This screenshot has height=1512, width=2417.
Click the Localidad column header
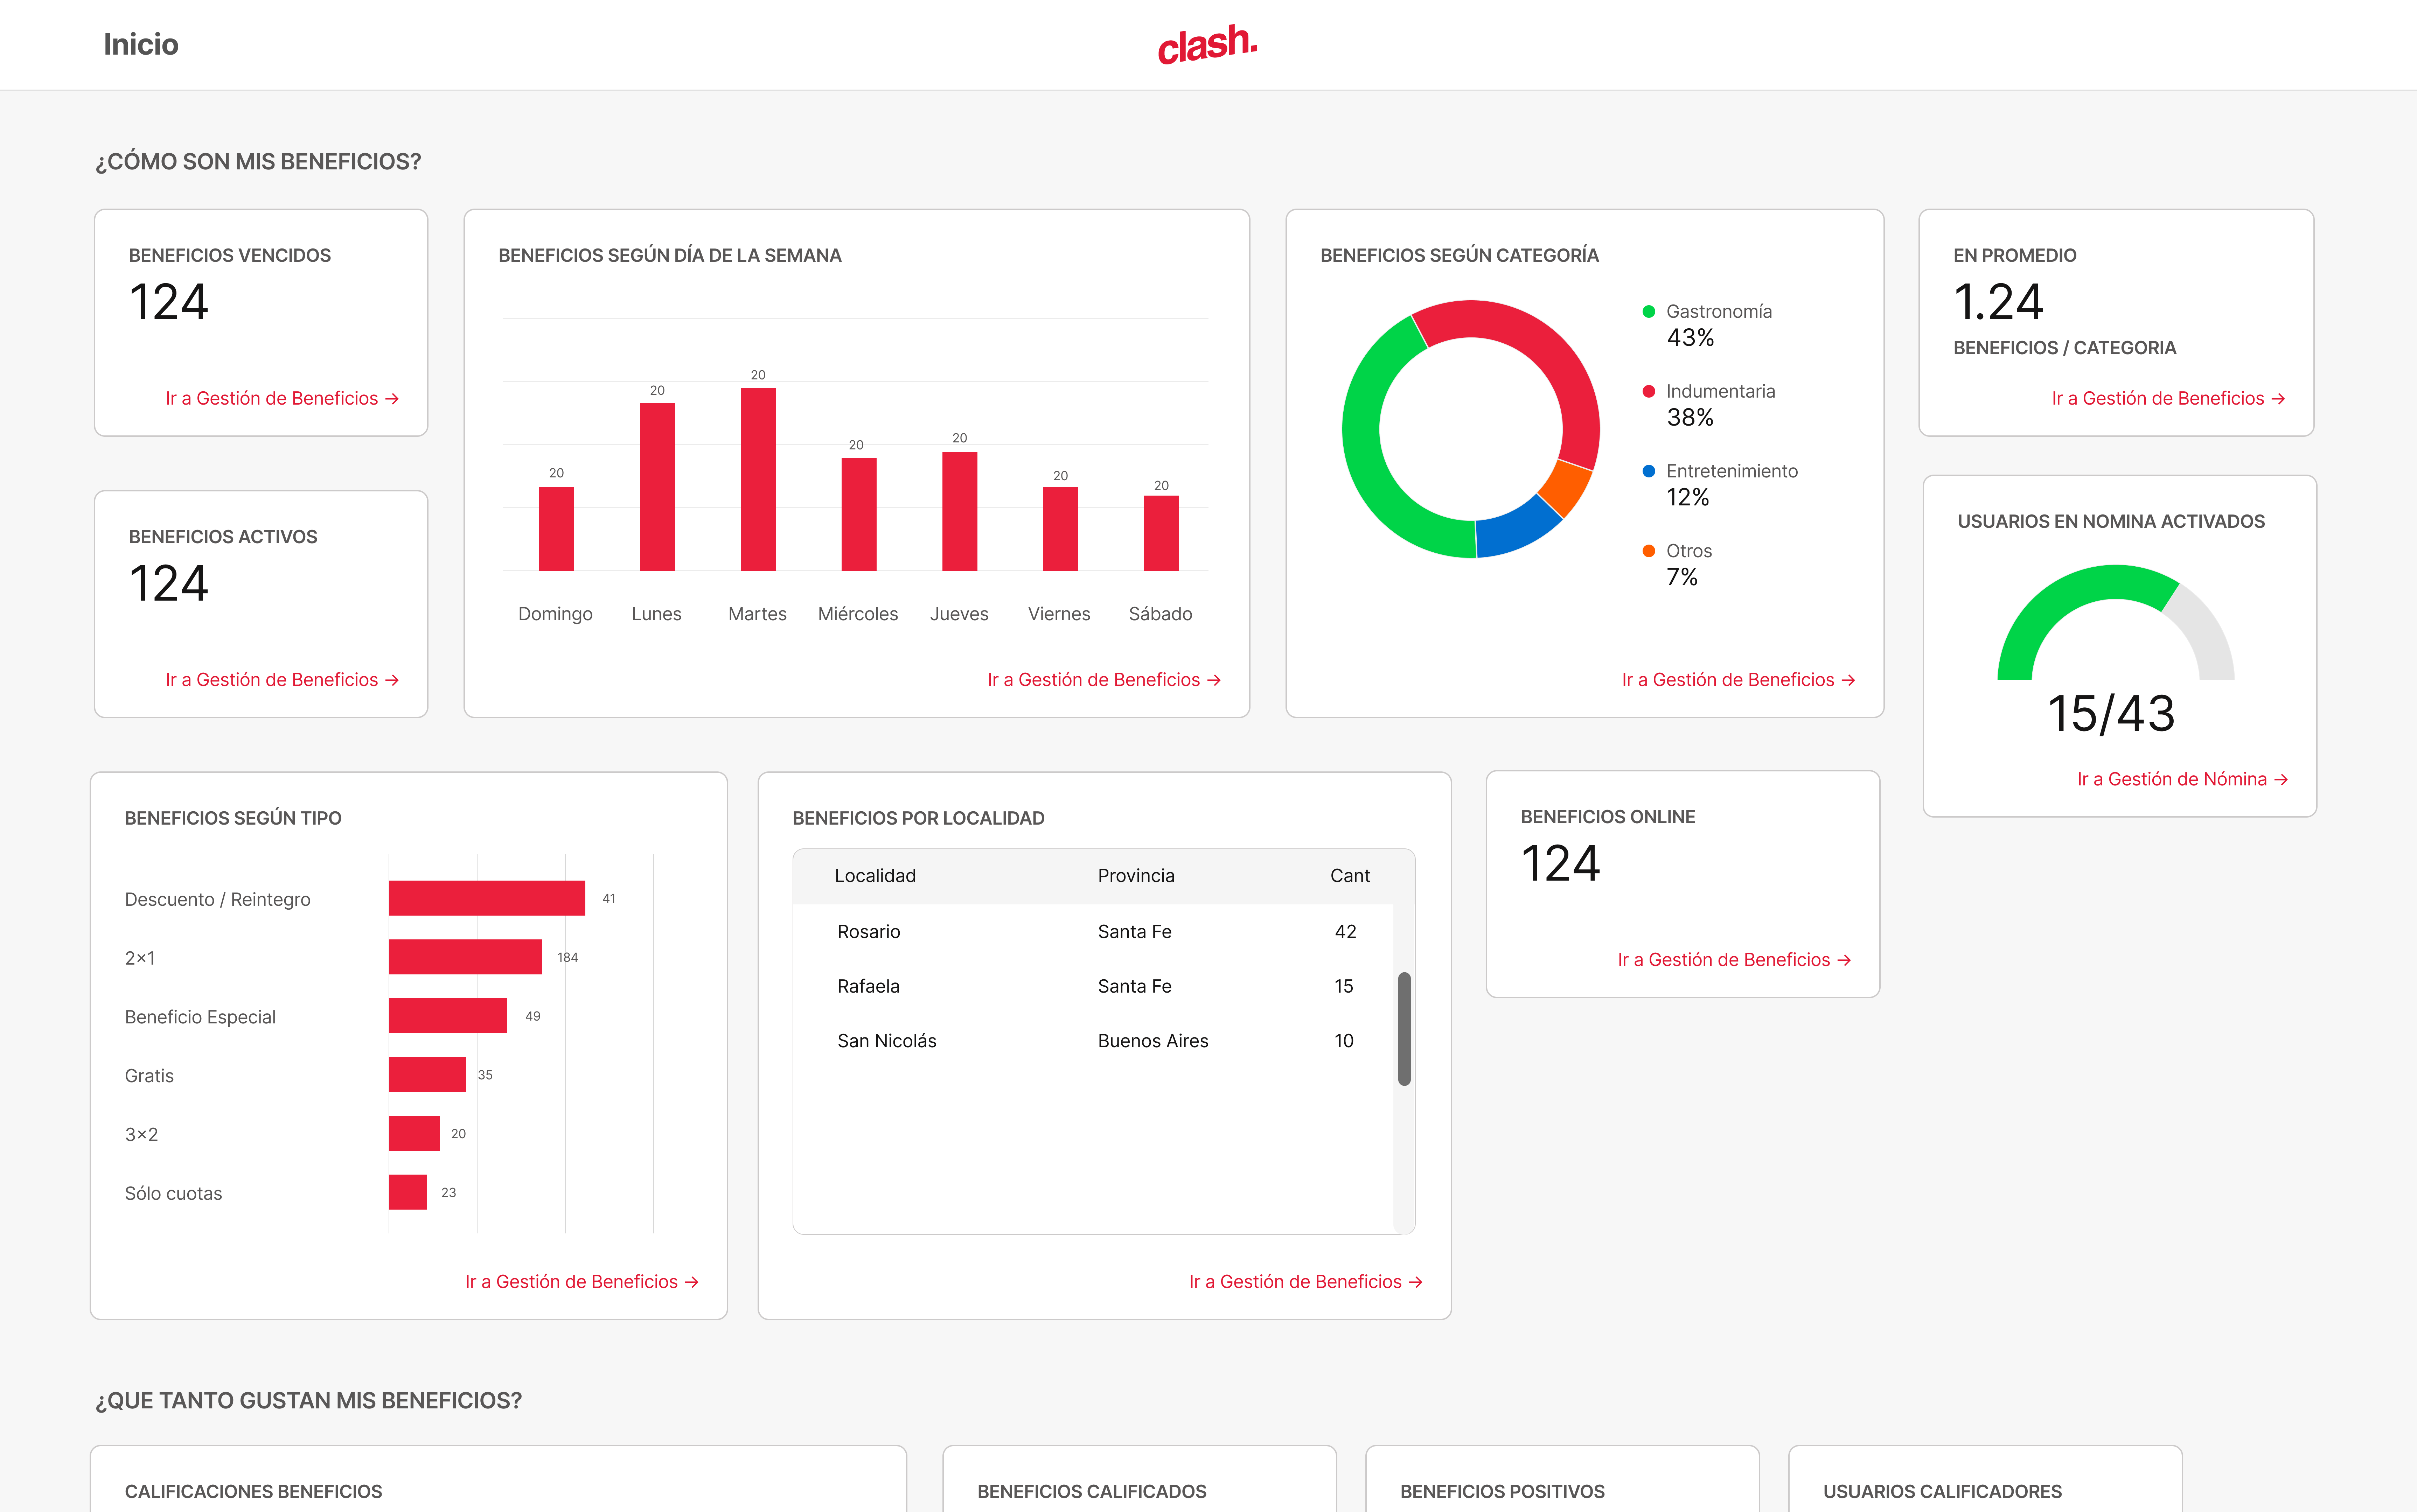(875, 876)
